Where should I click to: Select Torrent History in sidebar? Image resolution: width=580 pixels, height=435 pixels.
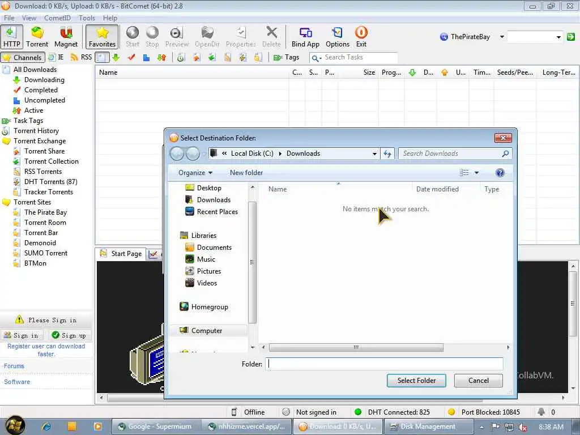click(36, 131)
